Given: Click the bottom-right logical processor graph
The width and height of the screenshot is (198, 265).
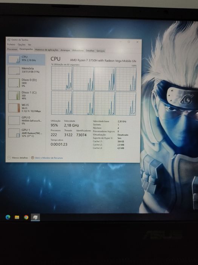Looking at the screenshot, I should 126,104.
